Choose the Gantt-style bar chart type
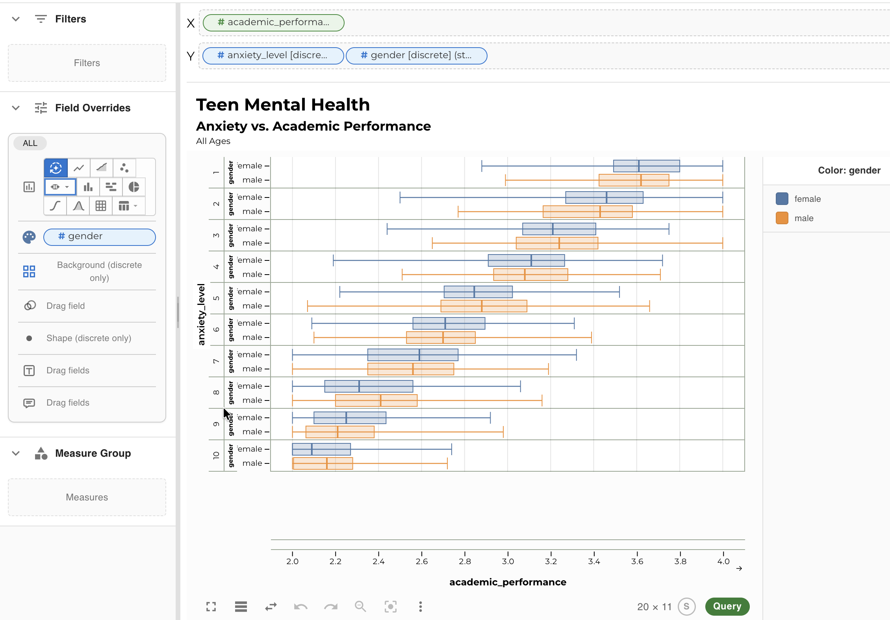 click(x=111, y=187)
